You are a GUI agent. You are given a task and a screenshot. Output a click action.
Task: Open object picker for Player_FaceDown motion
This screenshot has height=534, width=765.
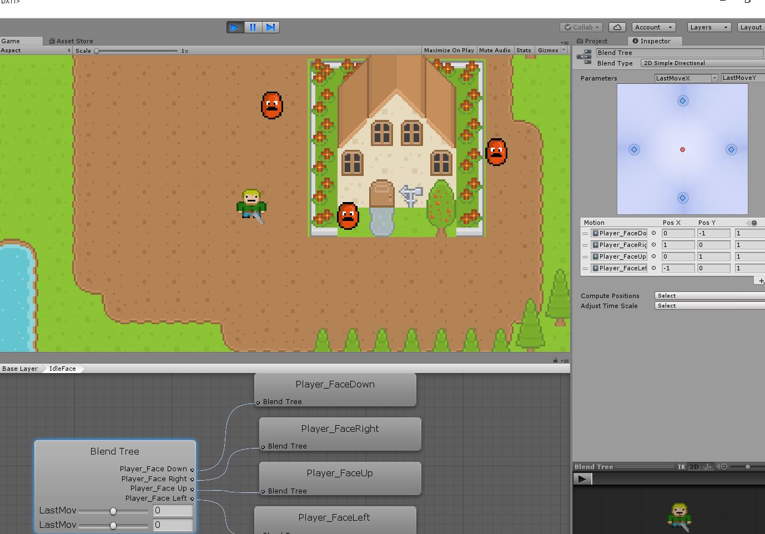653,233
